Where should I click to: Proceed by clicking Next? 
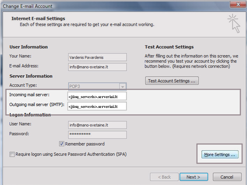point(193,177)
